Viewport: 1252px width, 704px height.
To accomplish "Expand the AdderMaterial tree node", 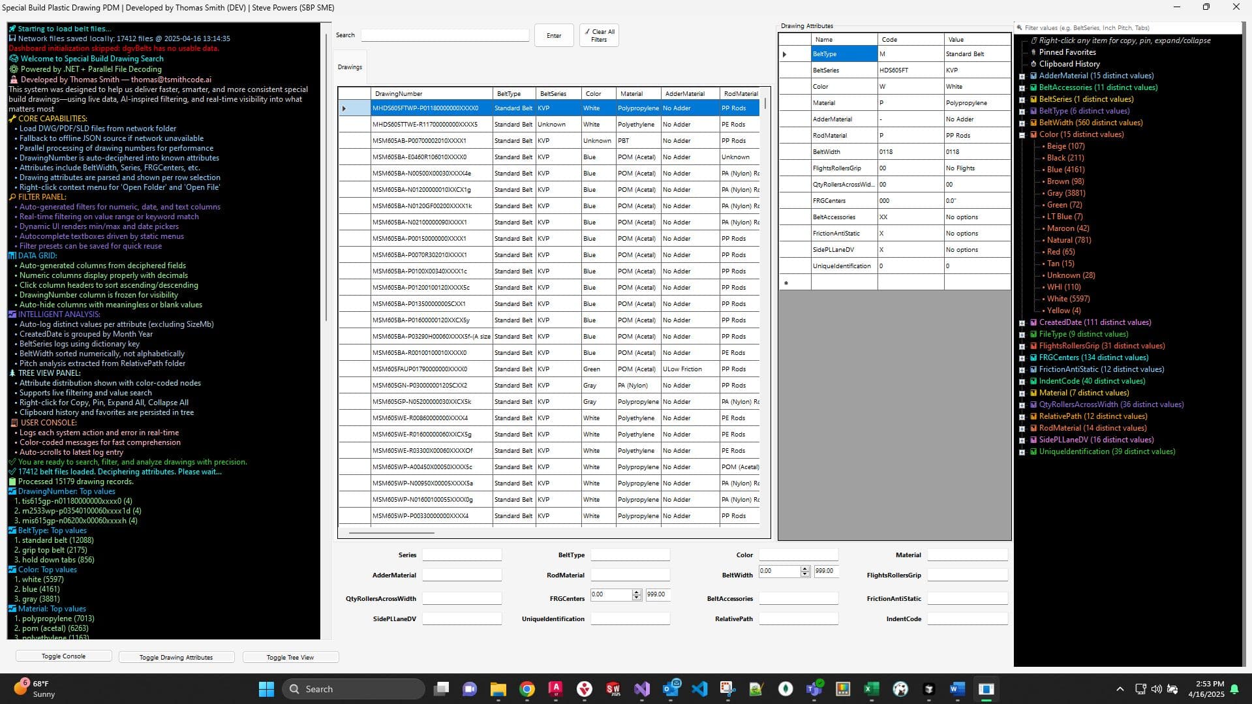I will tap(1022, 75).
